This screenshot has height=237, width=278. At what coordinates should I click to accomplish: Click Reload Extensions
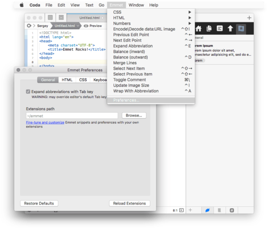pyautogui.click(x=129, y=203)
